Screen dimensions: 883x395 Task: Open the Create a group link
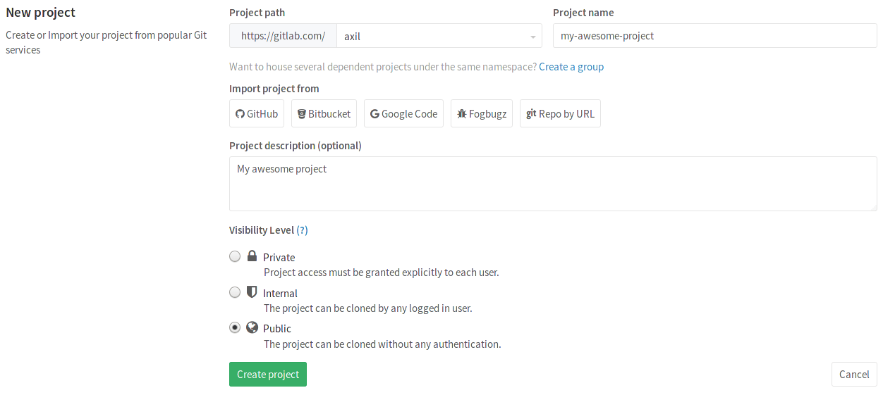(571, 67)
